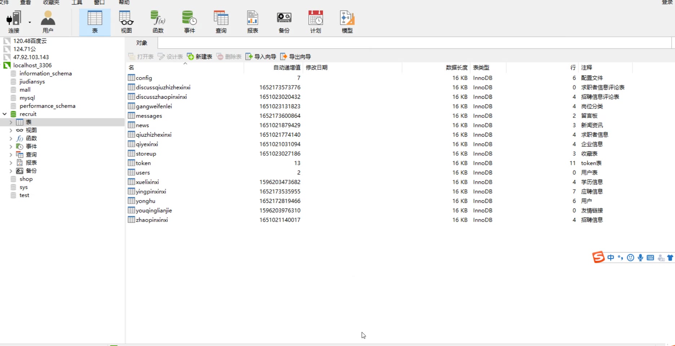Open the 报表 reports toolbar icon
The width and height of the screenshot is (675, 346).
point(252,22)
